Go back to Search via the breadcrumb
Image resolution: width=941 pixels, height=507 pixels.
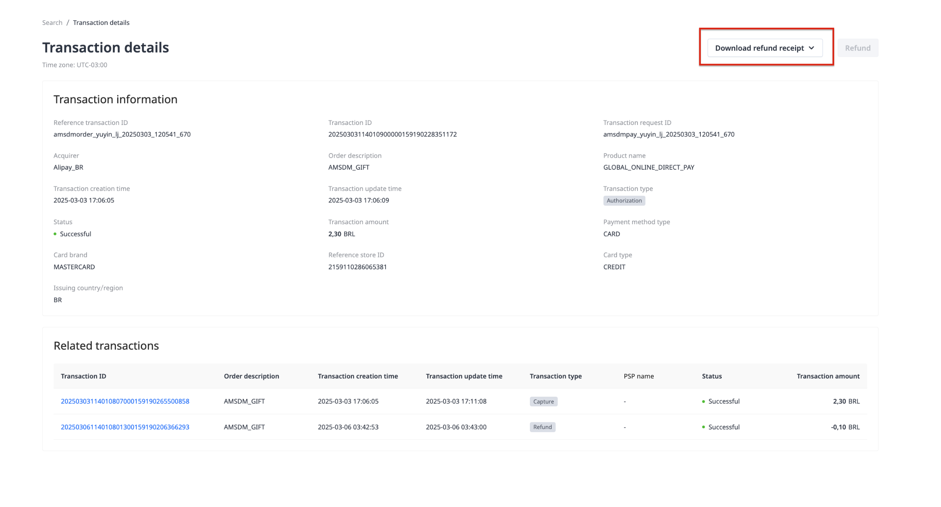point(52,23)
